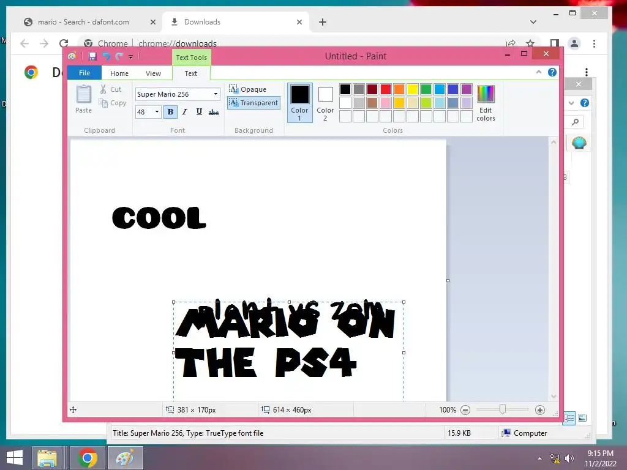Screen dimensions: 627x470
Task: Toggle Italic text formatting
Action: pos(184,112)
